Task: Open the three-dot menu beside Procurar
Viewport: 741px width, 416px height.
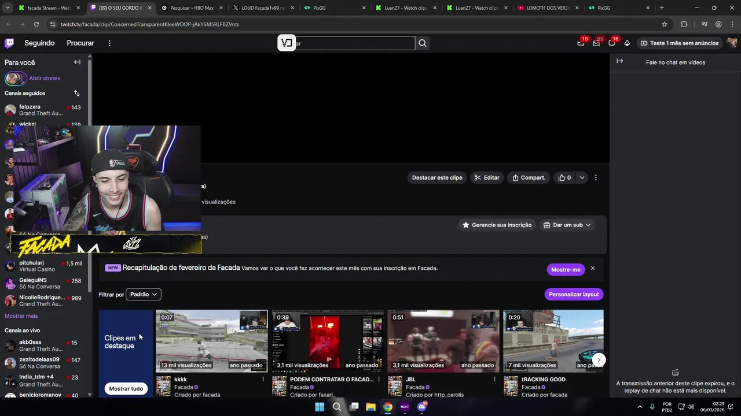Action: pos(109,43)
